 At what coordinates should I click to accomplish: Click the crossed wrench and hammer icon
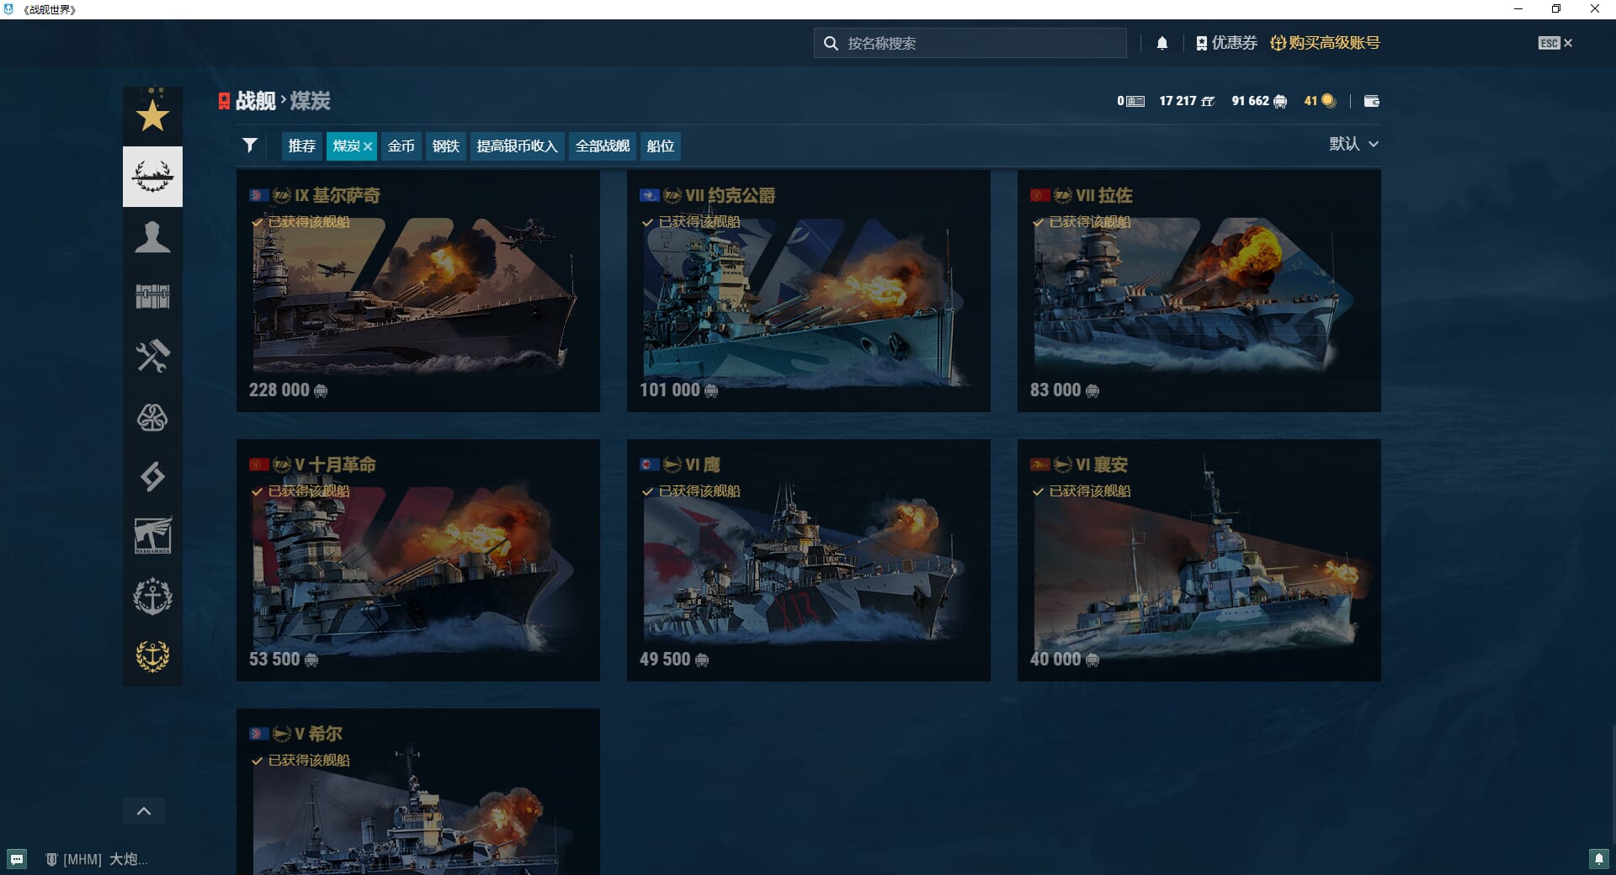point(152,357)
